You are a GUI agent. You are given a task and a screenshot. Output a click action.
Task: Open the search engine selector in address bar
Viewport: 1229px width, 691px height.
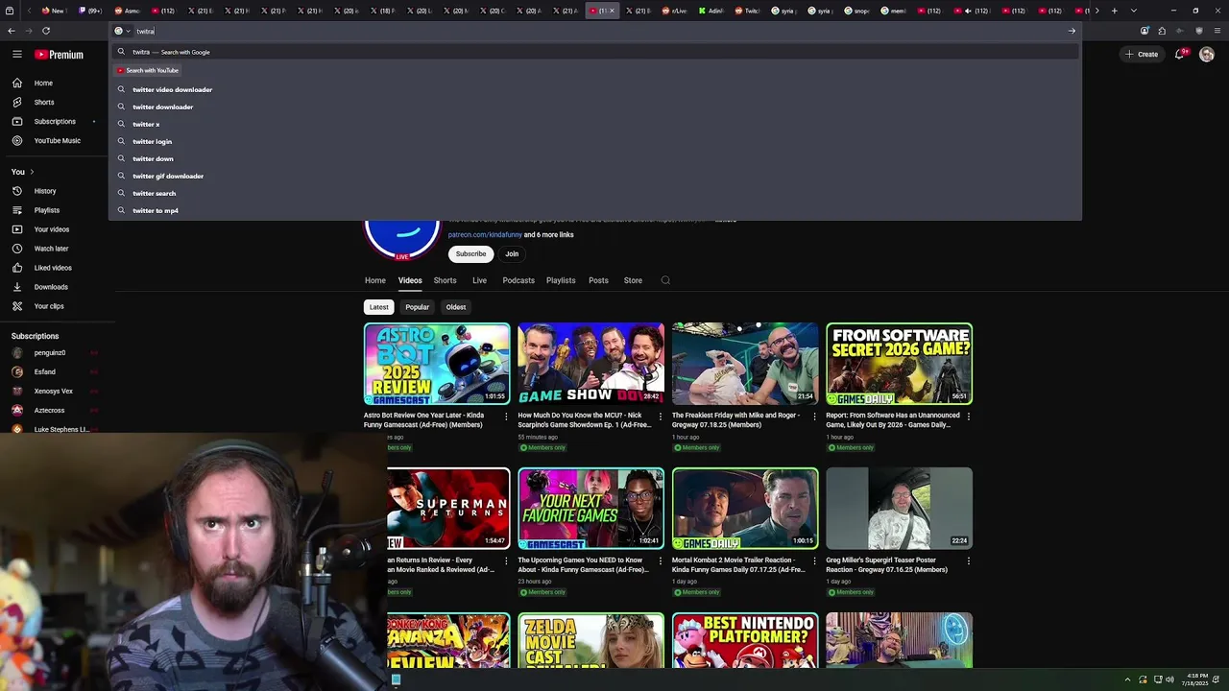(122, 31)
